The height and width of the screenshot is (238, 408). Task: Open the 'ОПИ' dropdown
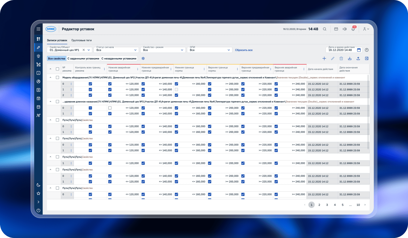[210, 50]
